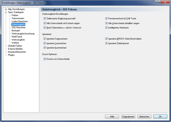
Task: Select Globale Farben in tree
Action: [x=15, y=46]
